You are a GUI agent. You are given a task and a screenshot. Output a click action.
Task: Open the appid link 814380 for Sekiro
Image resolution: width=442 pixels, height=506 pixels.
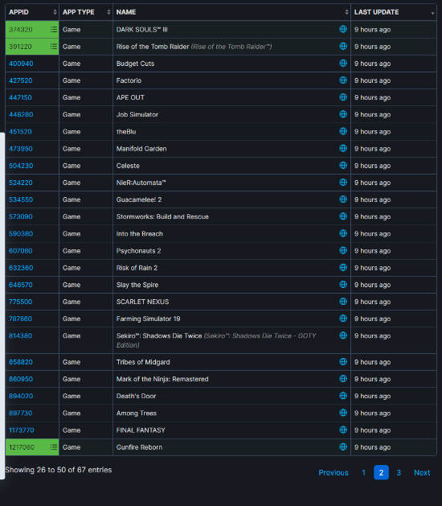coord(21,335)
